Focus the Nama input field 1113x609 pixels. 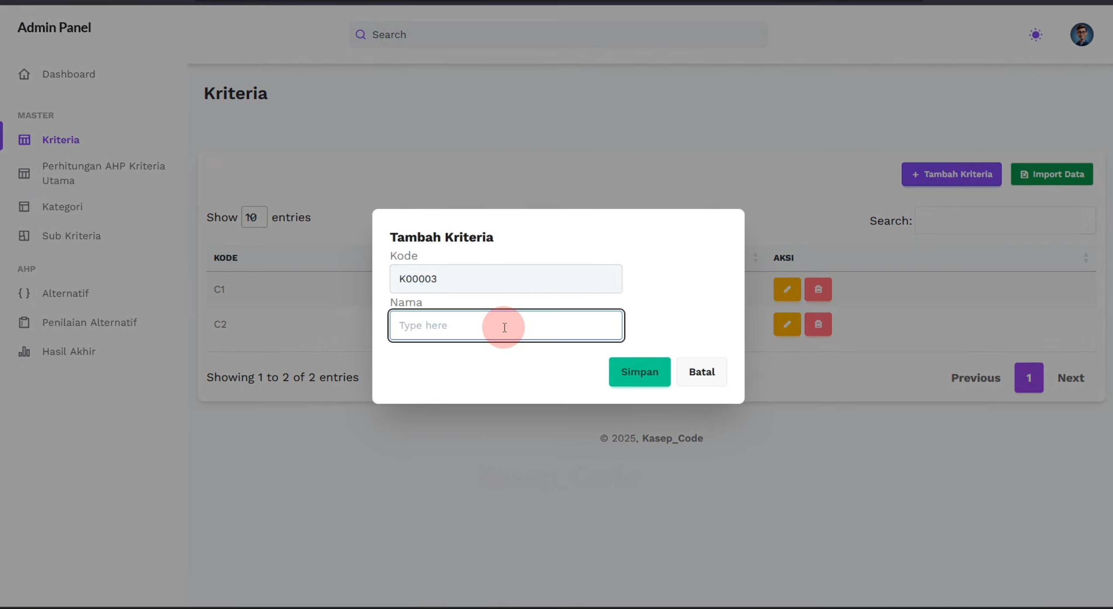pyautogui.click(x=506, y=325)
